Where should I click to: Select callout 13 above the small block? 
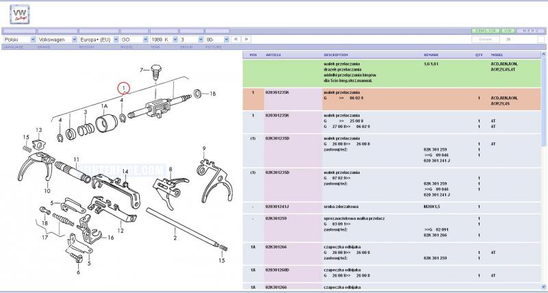coord(38,130)
